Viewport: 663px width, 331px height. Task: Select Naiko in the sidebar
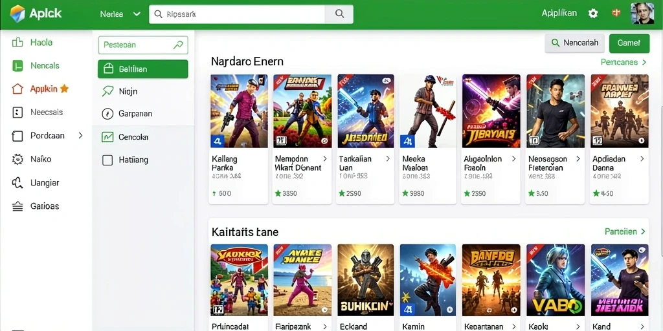(x=41, y=159)
